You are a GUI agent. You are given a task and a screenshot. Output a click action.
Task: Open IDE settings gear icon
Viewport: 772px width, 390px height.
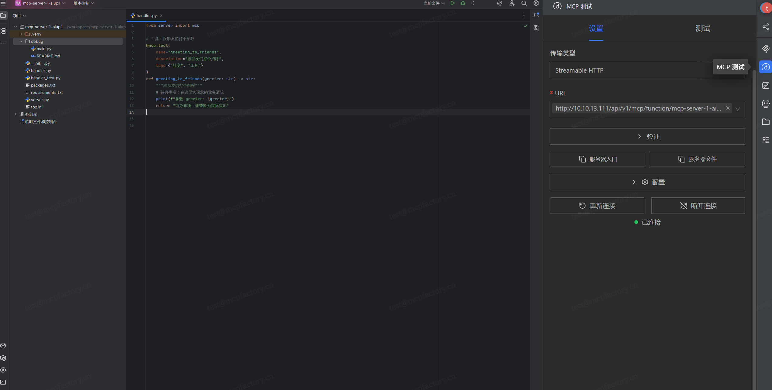536,3
